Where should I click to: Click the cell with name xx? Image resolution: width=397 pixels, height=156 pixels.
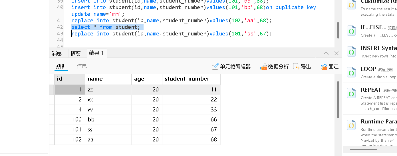coord(108,100)
